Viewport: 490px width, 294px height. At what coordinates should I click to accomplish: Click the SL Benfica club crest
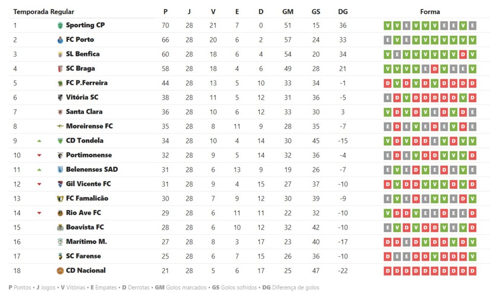pos(60,54)
